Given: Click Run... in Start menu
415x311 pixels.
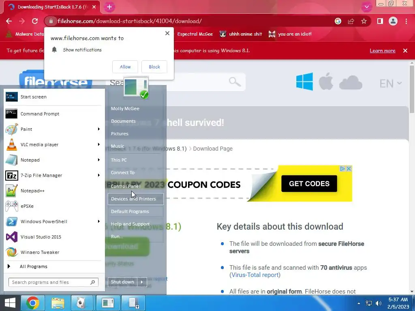Looking at the screenshot, I should click(135, 236).
